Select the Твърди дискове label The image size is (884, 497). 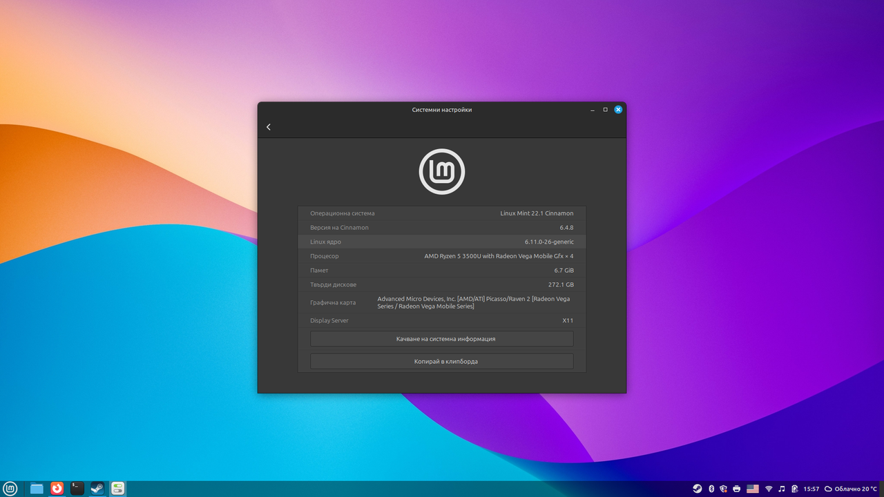(333, 284)
